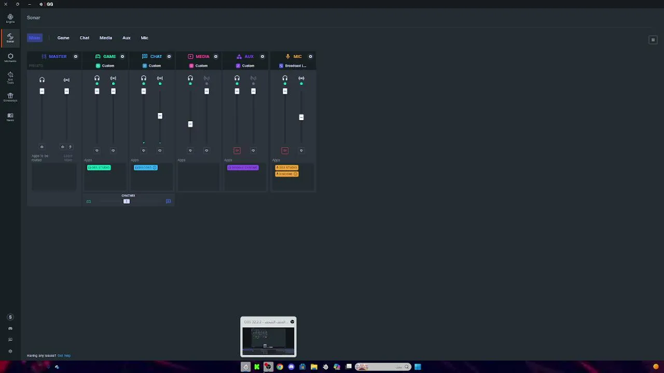Image resolution: width=664 pixels, height=373 pixels.
Task: Open CHAT channel settings gear
Action: tap(169, 56)
